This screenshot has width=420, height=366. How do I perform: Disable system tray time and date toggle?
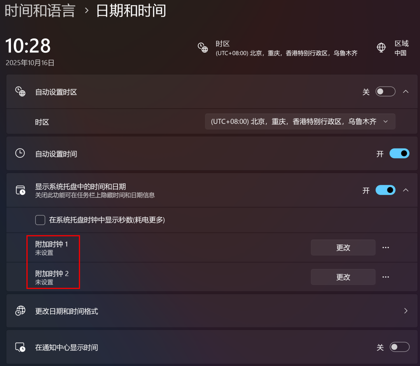point(385,190)
